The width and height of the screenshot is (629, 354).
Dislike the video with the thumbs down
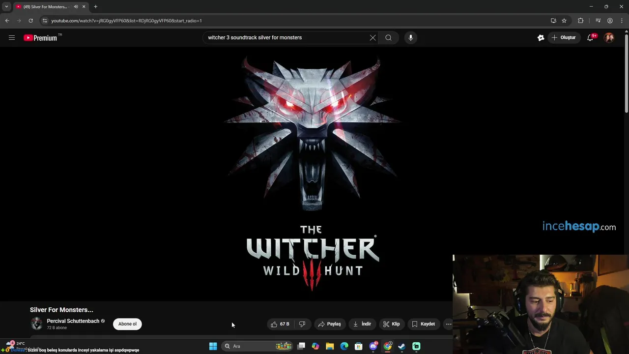(x=302, y=324)
